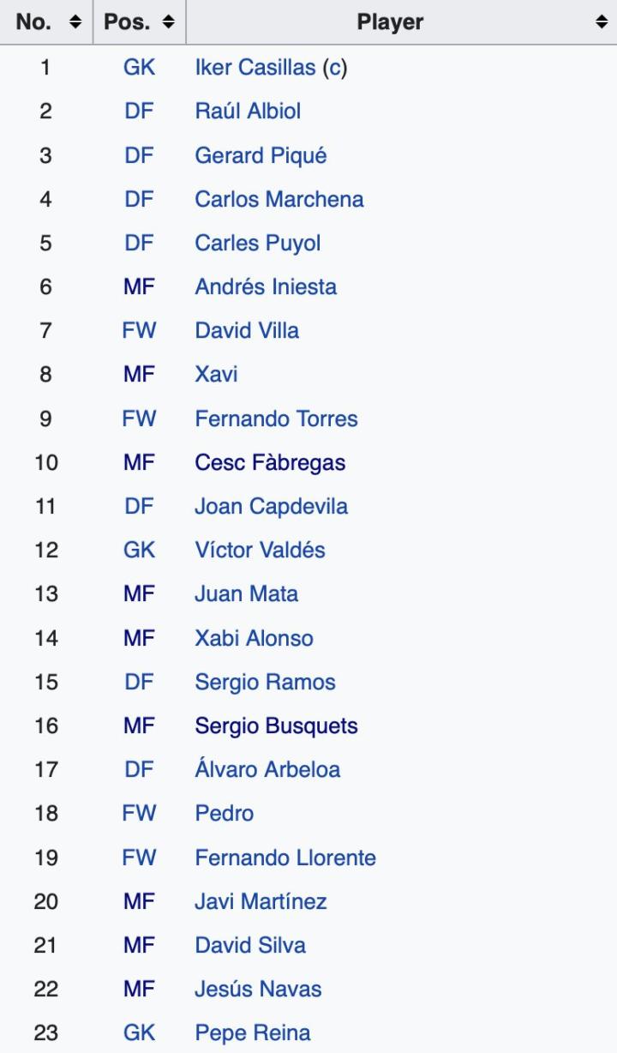617x1053 pixels.
Task: Click the Fernando Llorente link
Action: tap(285, 857)
